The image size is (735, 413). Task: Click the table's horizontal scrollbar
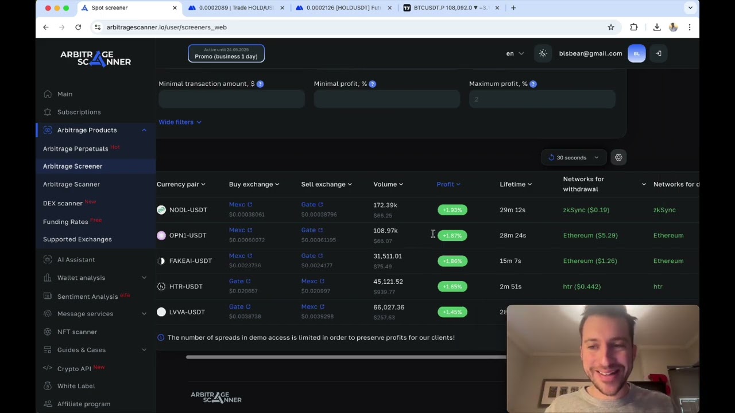point(346,357)
